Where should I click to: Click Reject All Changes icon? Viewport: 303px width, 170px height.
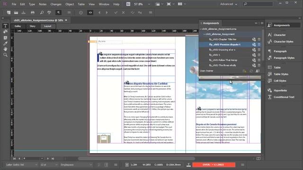[140, 13]
